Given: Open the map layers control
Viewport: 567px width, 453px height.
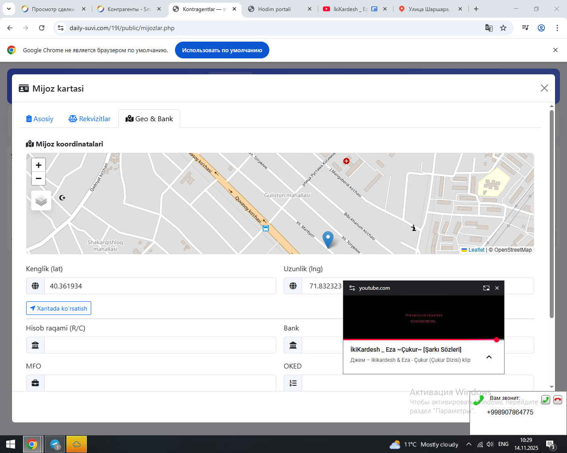Looking at the screenshot, I should coord(41,201).
